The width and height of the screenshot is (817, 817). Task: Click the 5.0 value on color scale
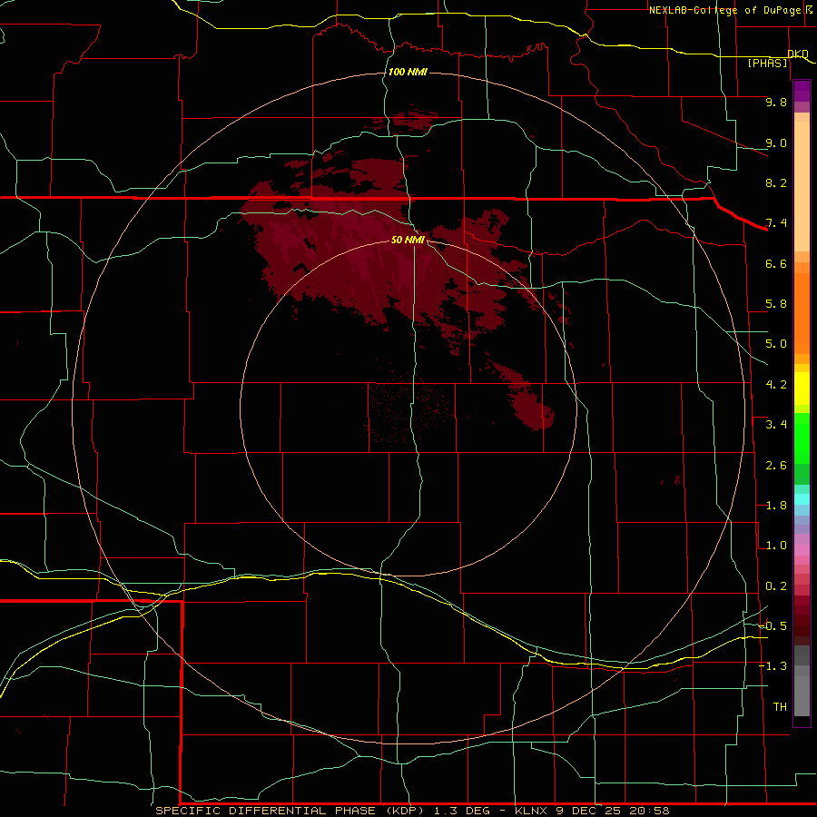tap(776, 344)
